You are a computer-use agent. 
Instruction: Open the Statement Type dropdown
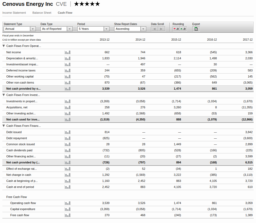[19, 29]
